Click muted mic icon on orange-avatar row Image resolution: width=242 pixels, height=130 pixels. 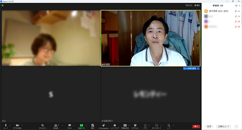(236, 27)
